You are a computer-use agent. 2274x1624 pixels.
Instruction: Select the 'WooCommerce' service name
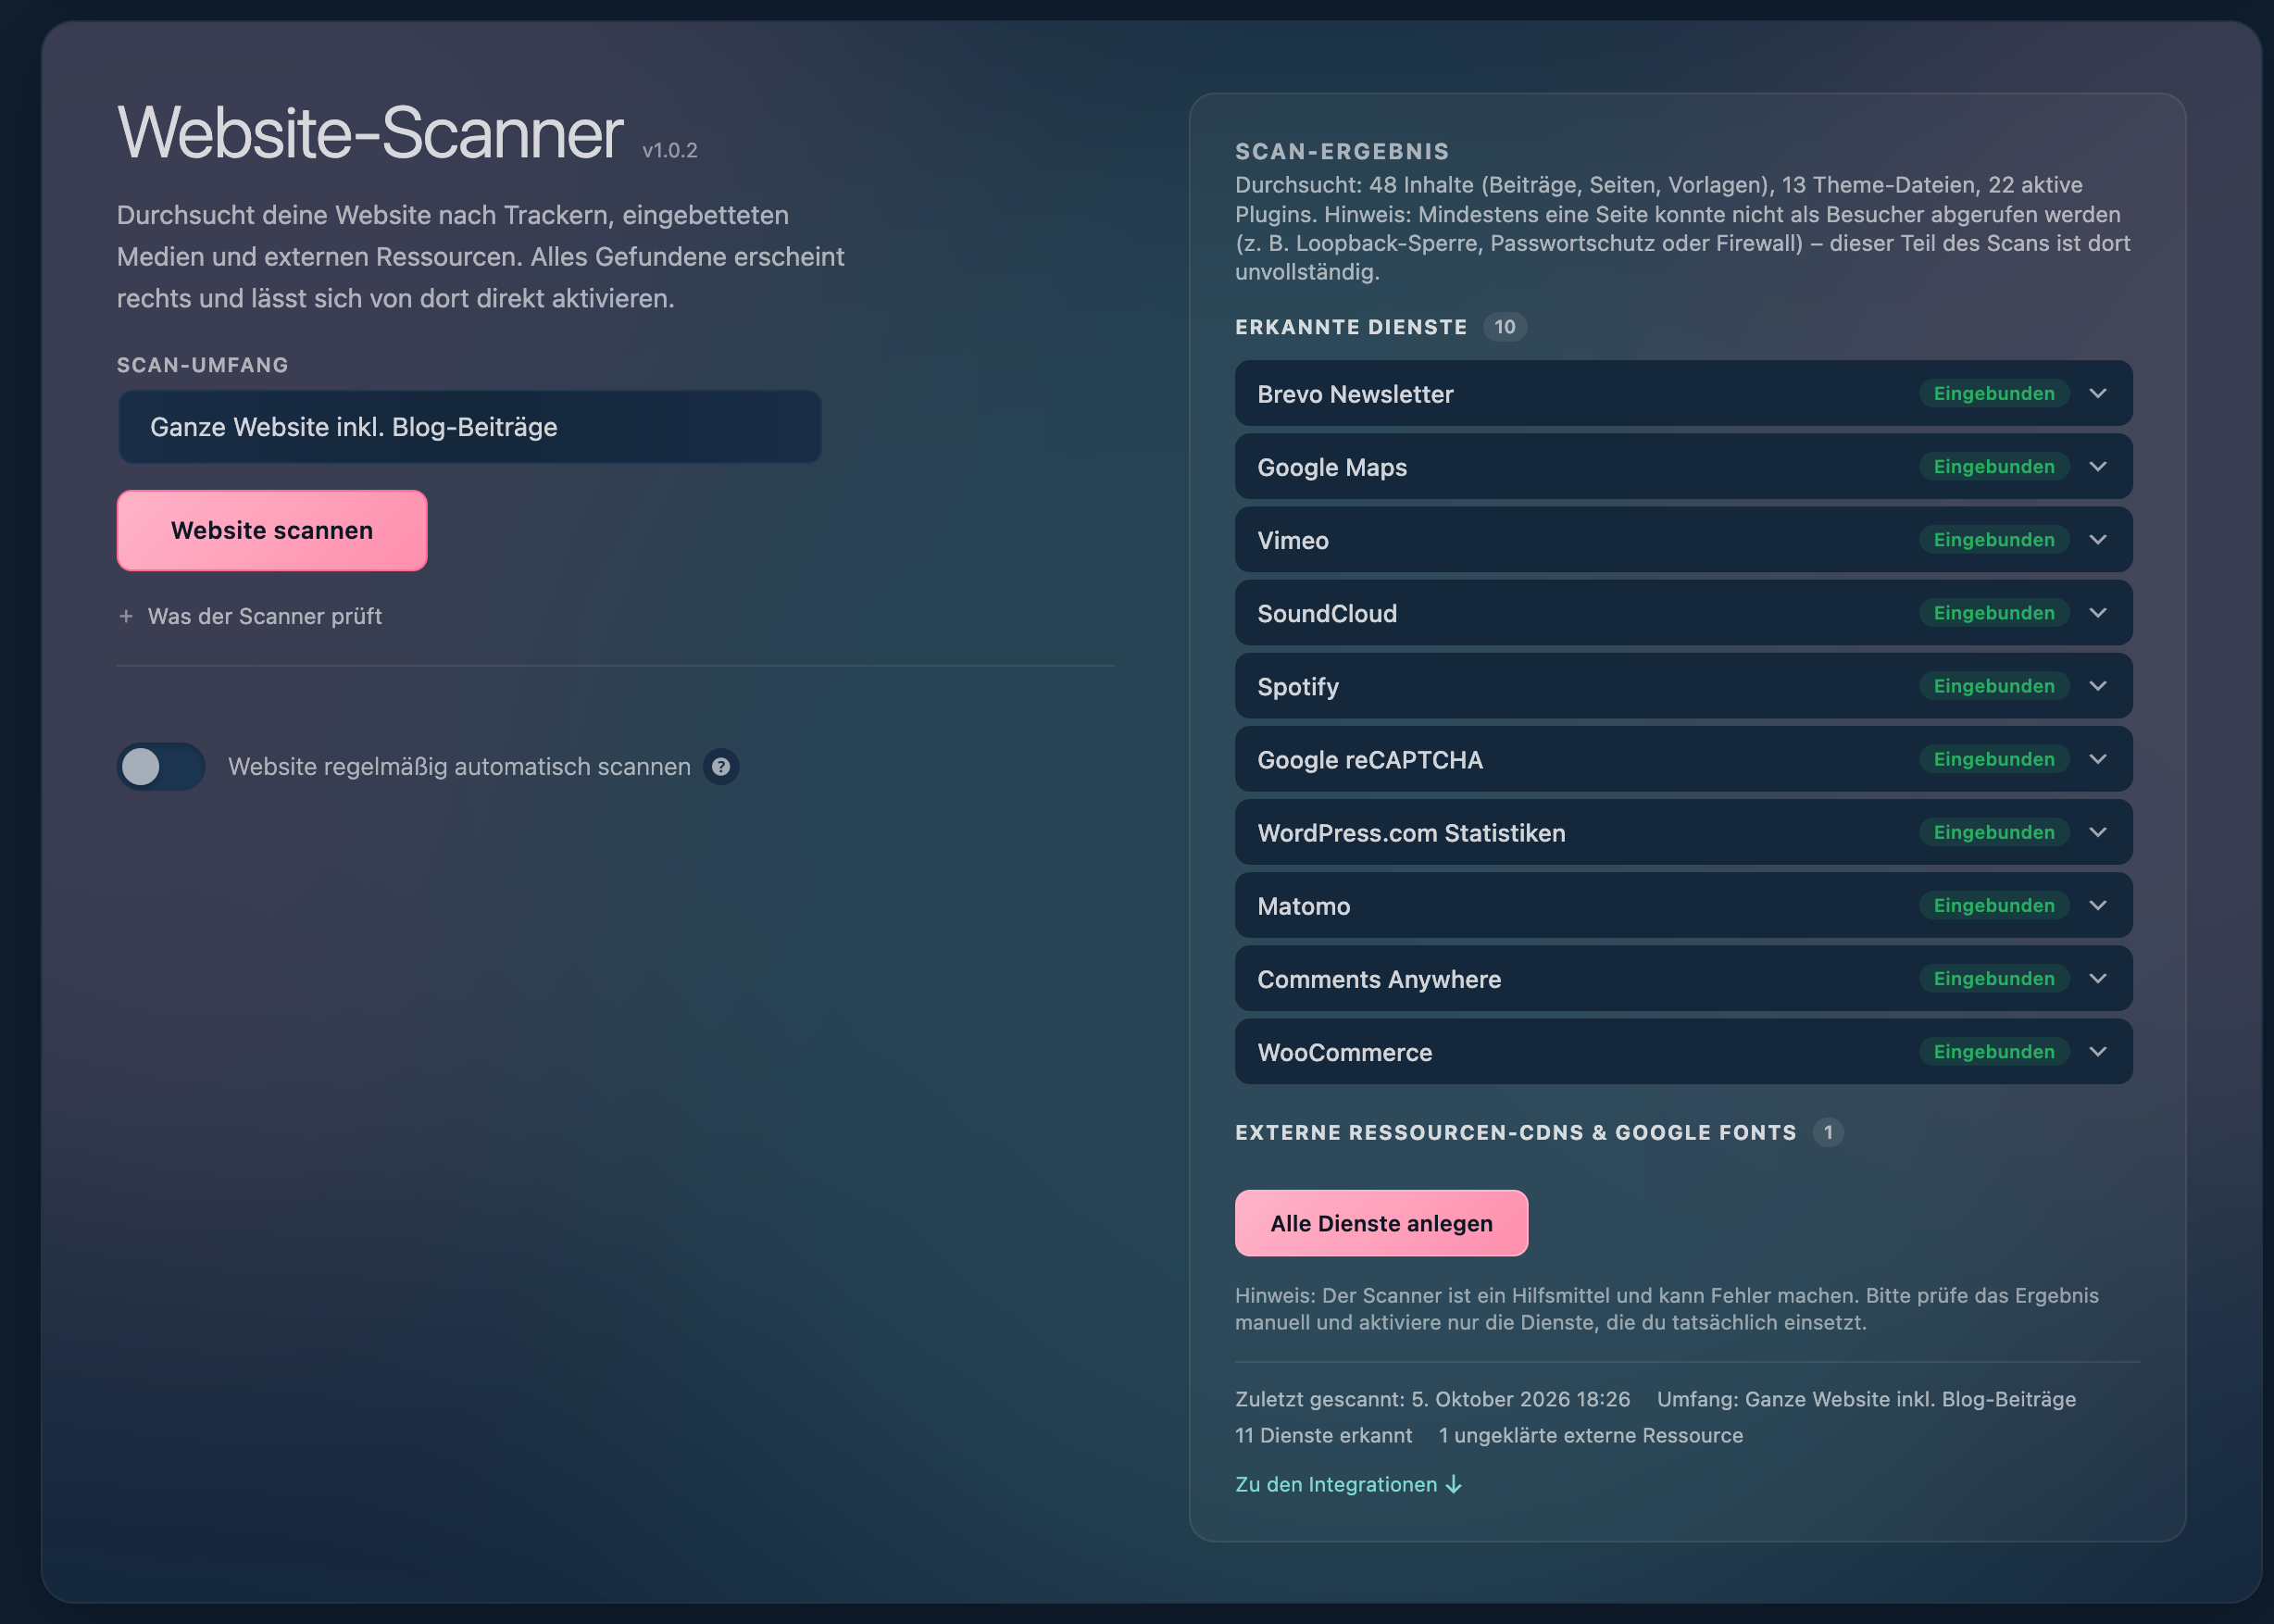1345,1052
